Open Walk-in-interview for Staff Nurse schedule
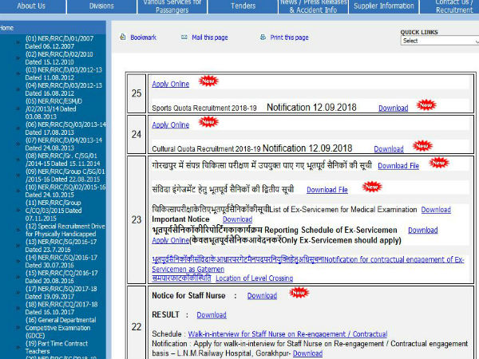 click(287, 334)
